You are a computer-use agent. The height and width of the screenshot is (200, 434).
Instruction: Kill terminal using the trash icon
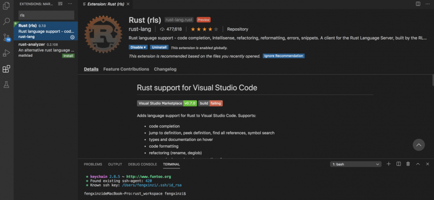[408, 164]
